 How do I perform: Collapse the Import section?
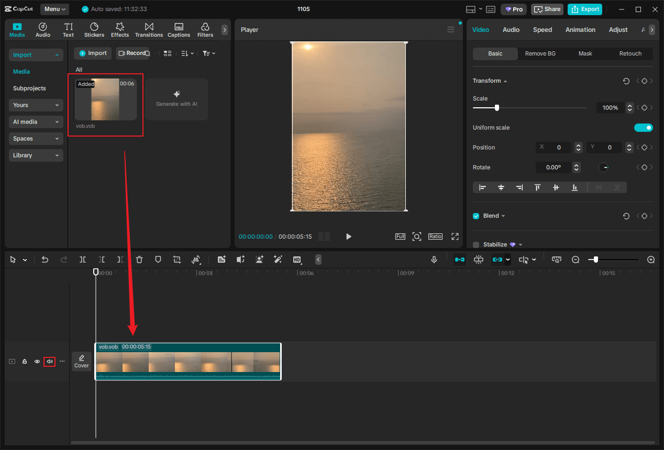tap(36, 54)
